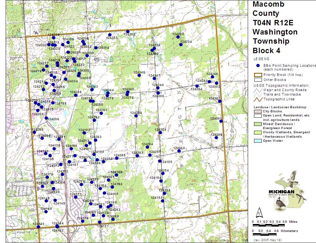Click the Woody Wetlands legend swatch

[258, 132]
